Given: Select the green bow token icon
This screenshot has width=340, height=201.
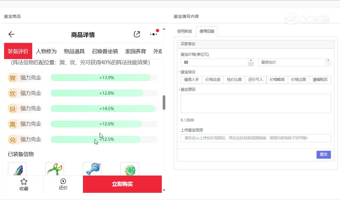Looking at the screenshot, I should (55, 169).
